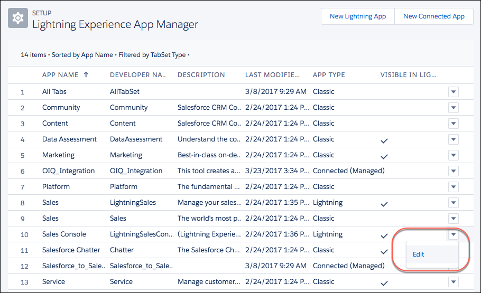Open the row actions dropdown for Service
Screen dimensions: 481x293
pyautogui.click(x=454, y=282)
